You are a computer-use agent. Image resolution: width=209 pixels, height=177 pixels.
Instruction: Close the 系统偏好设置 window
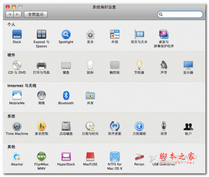[x=7, y=7]
